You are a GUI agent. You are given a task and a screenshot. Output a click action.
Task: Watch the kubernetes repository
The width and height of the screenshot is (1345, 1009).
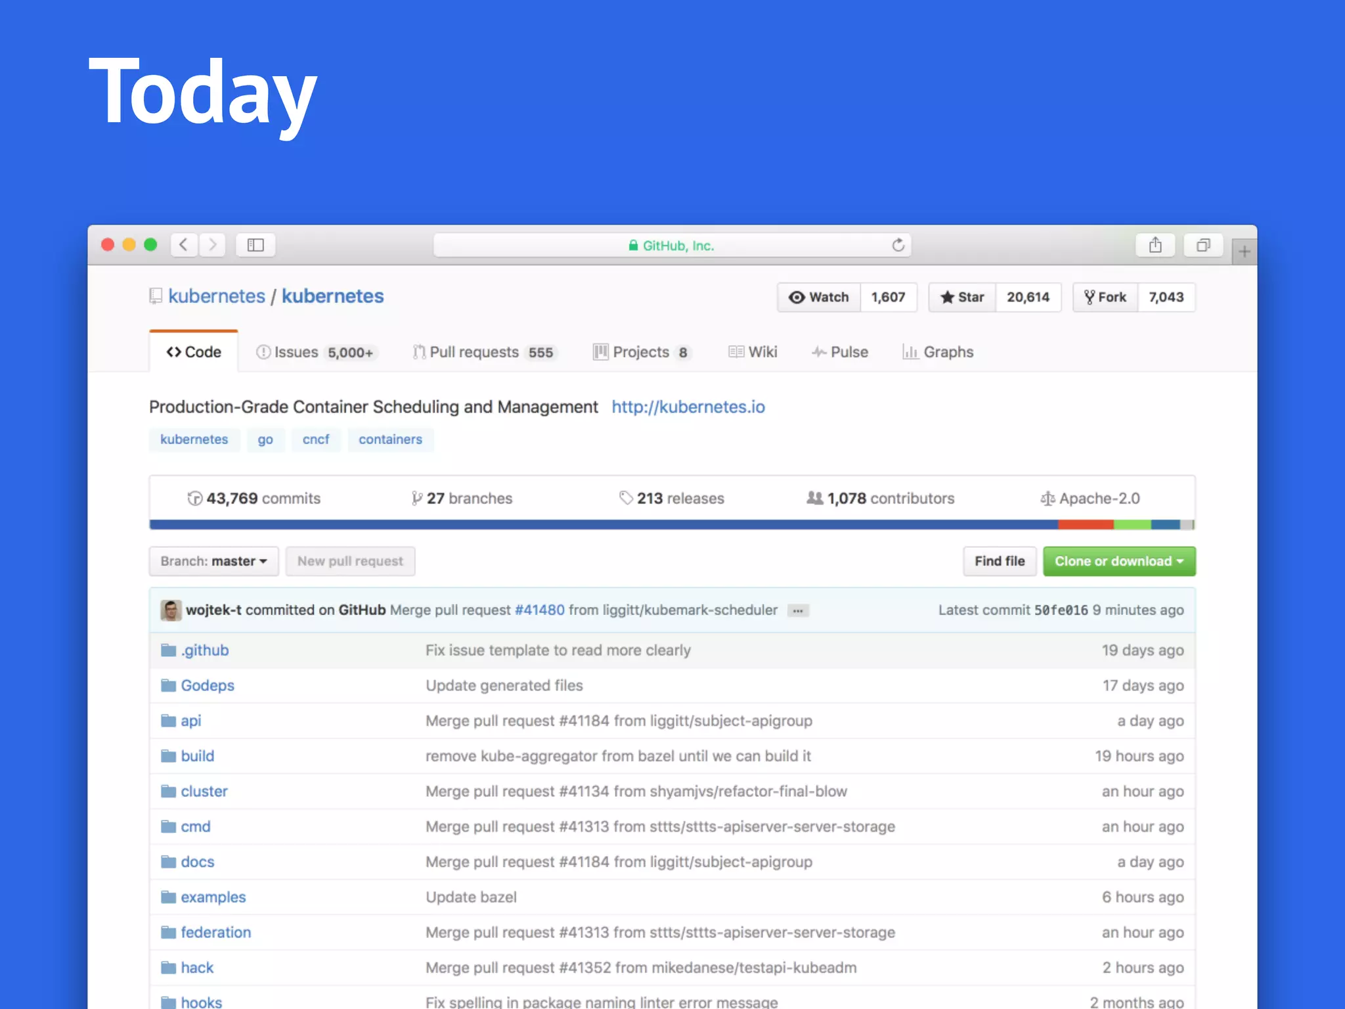tap(819, 297)
